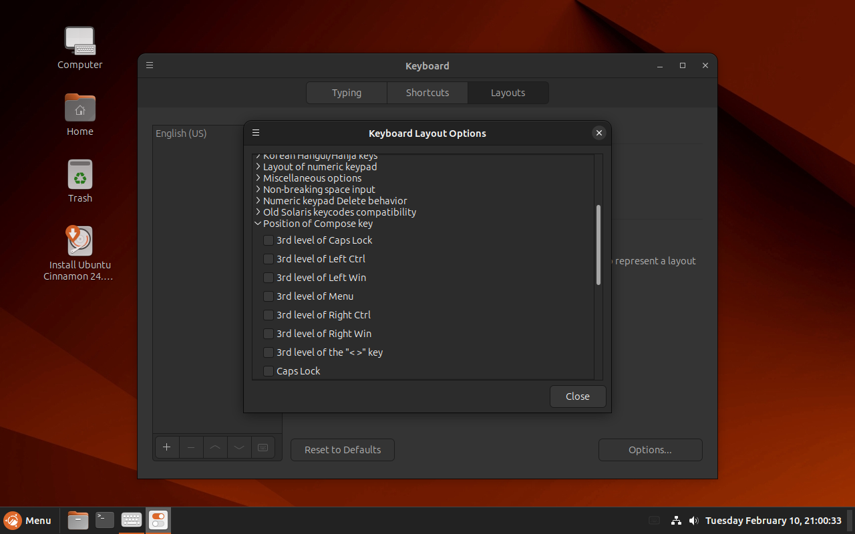Open the Files manager in the taskbar

pyautogui.click(x=78, y=520)
